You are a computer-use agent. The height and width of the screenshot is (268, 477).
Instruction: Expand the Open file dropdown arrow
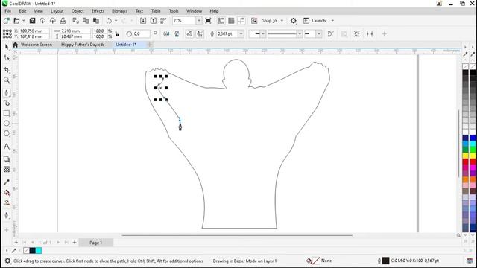point(24,21)
